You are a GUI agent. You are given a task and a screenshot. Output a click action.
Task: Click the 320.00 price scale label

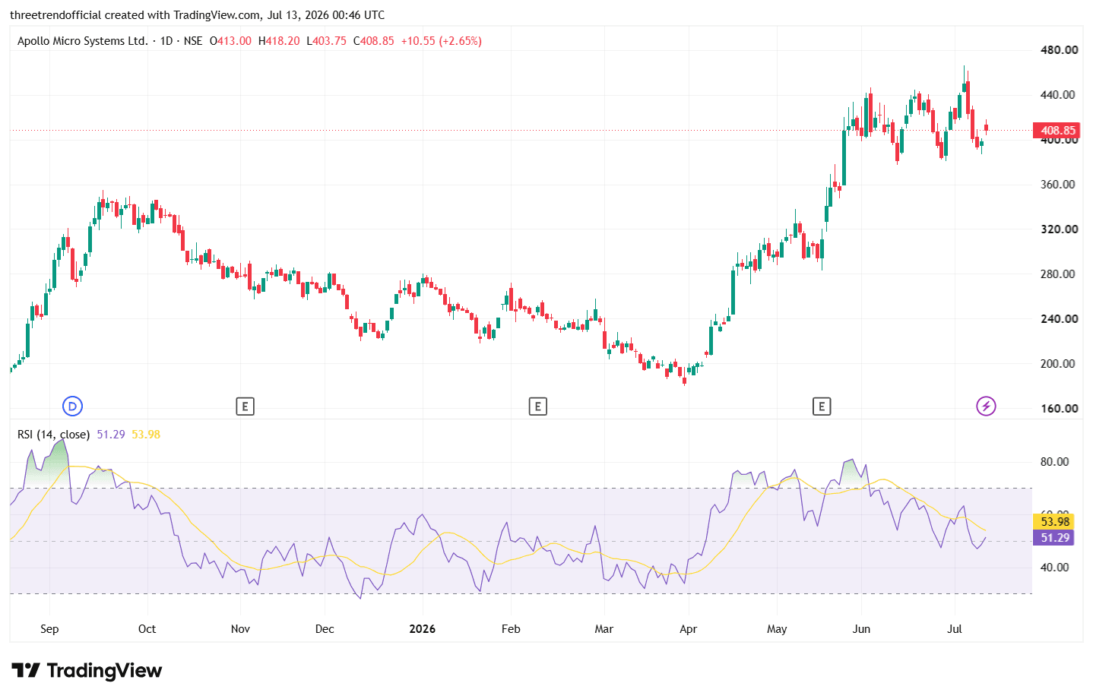pos(1059,229)
